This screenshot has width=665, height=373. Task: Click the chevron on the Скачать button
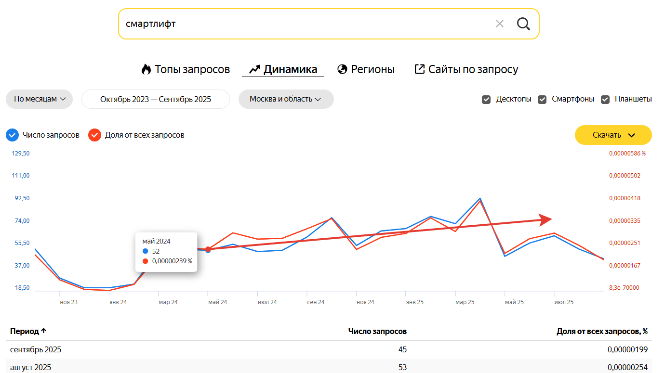(x=632, y=135)
